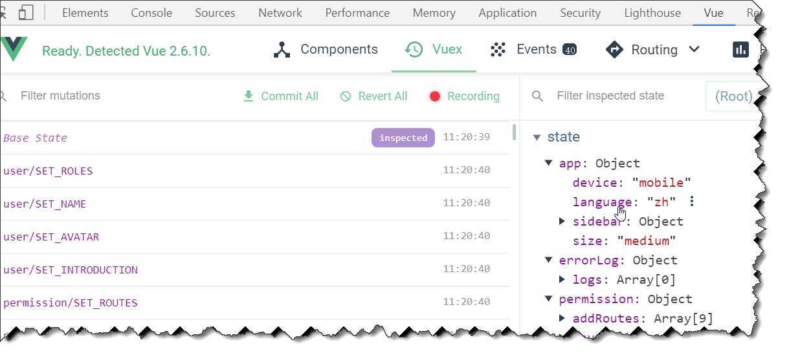Open the Lighthouse tab
Image resolution: width=789 pixels, height=362 pixels.
(652, 13)
